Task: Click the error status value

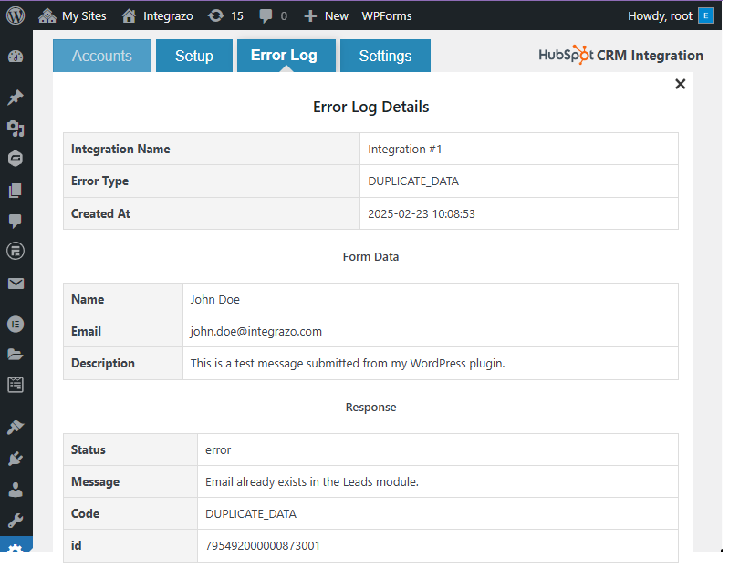Action: [x=218, y=450]
